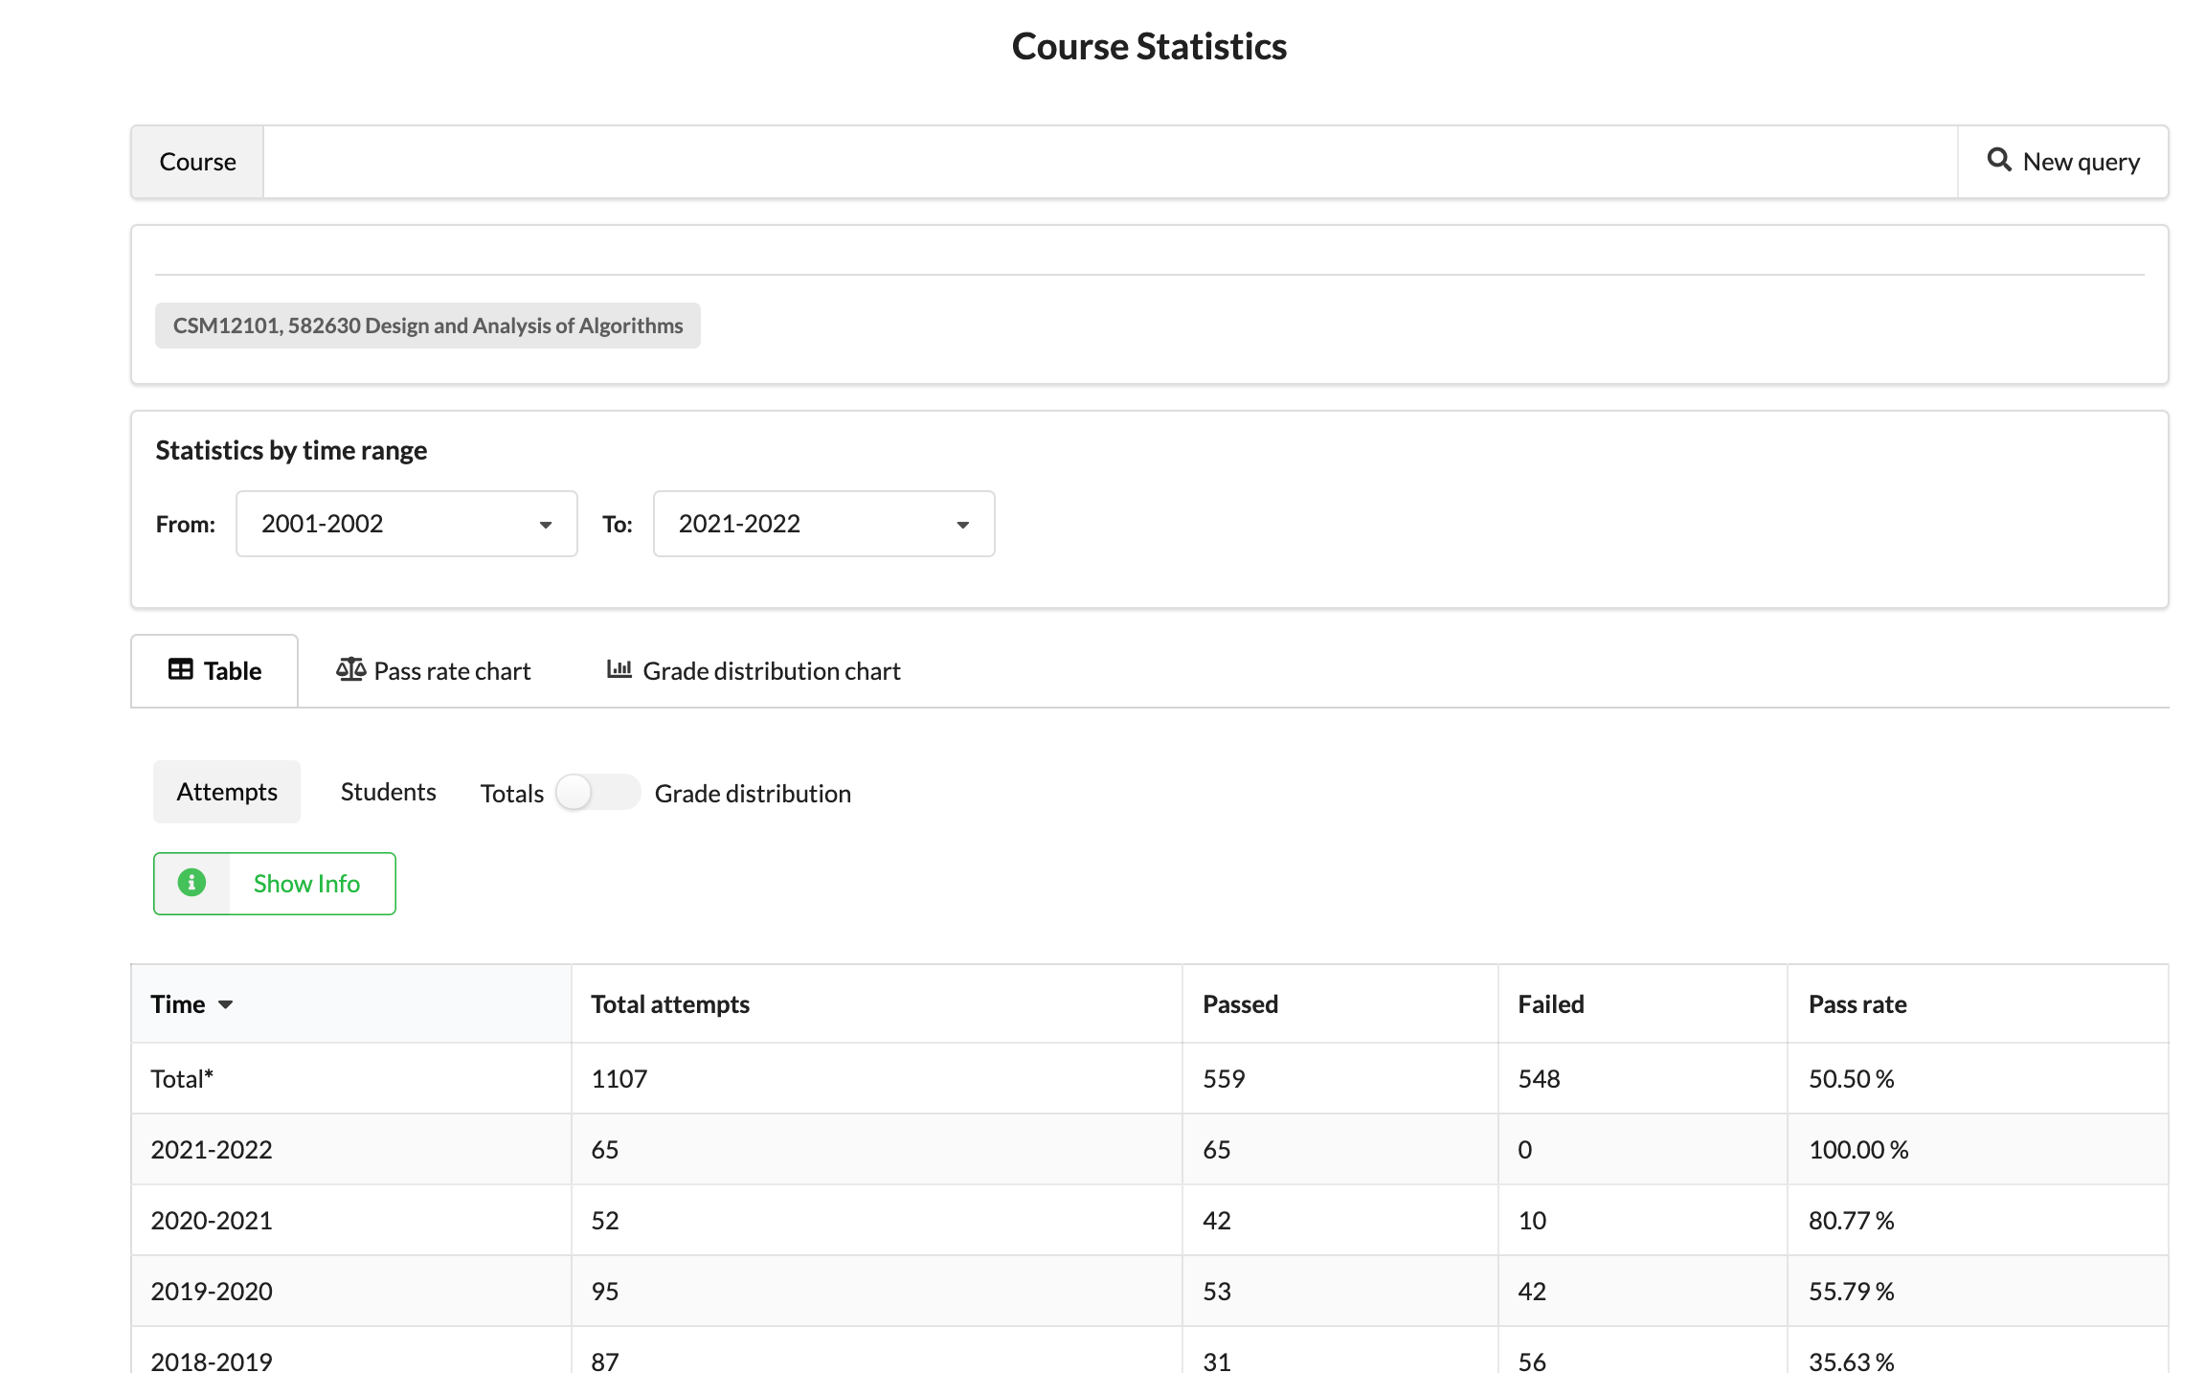The height and width of the screenshot is (1373, 2206).
Task: Sort by the Time column arrow
Action: pos(225,1004)
